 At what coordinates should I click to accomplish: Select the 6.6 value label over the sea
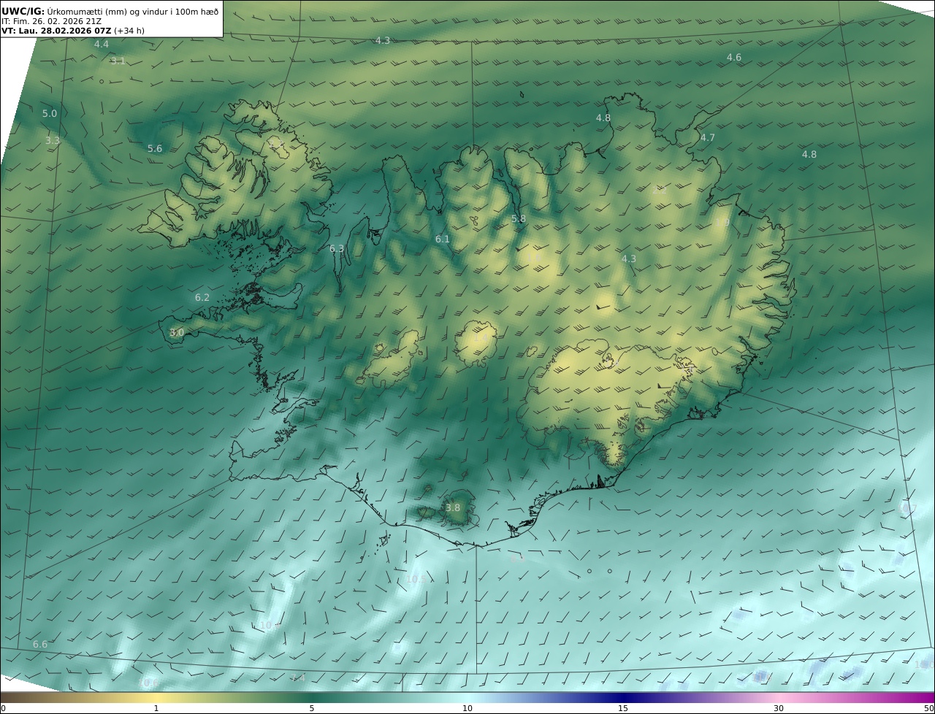(x=40, y=645)
